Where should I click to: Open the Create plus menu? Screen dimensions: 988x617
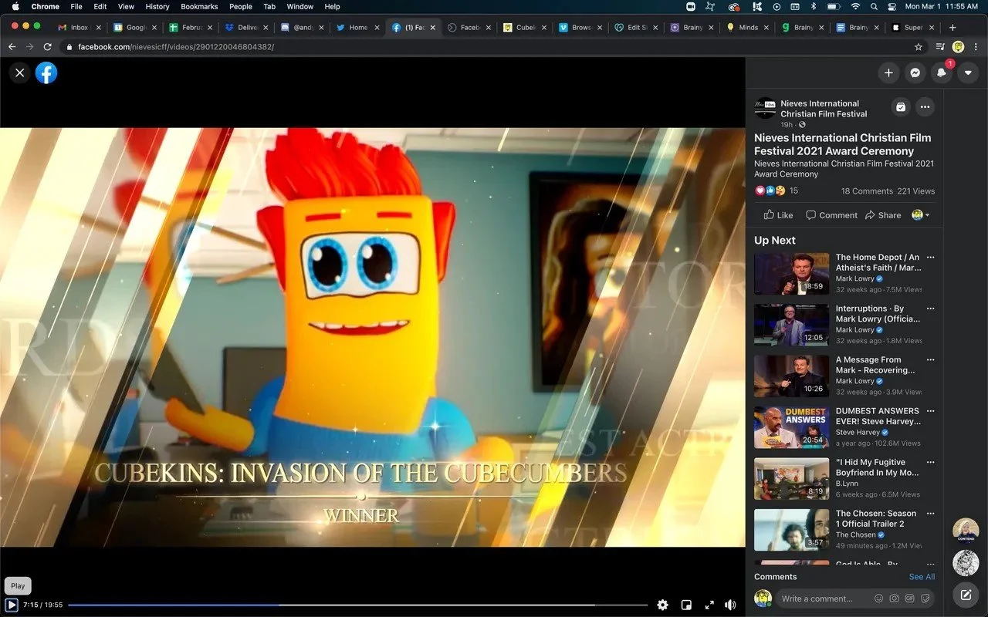(888, 72)
